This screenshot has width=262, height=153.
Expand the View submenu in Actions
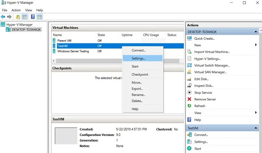pyautogui.click(x=256, y=113)
